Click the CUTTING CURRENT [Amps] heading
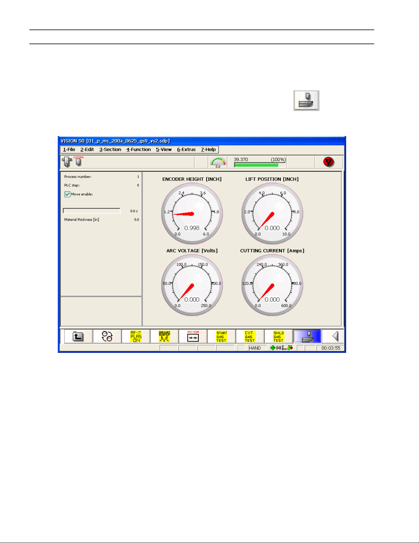The image size is (419, 543). [272, 251]
